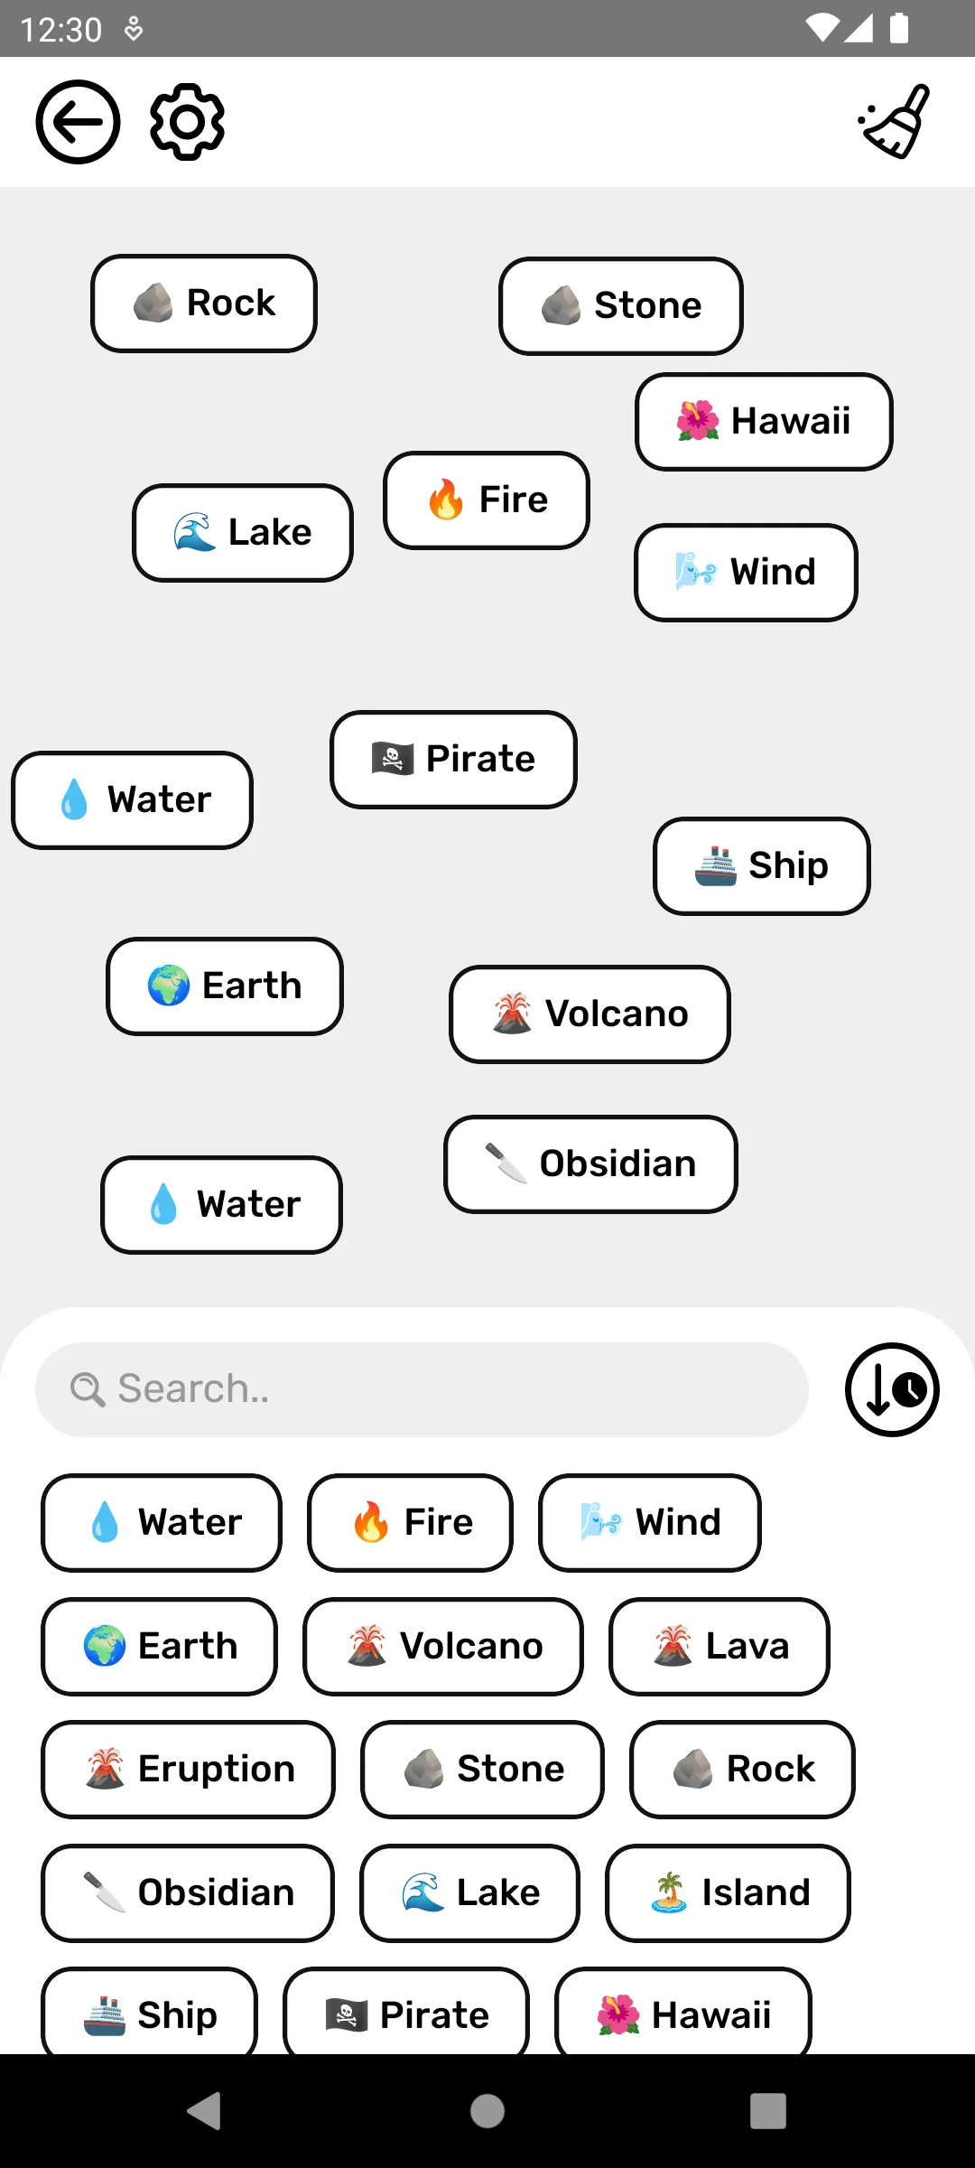Tap the magnifying glass search icon
The width and height of the screenshot is (975, 2168).
tap(88, 1389)
